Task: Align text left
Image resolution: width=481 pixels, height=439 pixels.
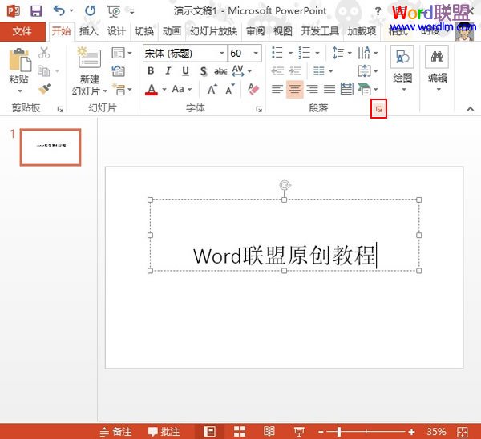Action: (277, 89)
